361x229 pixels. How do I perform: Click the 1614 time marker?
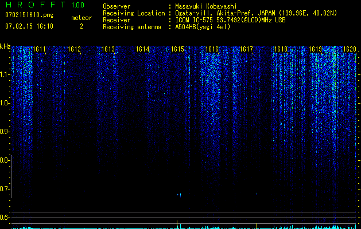point(143,49)
